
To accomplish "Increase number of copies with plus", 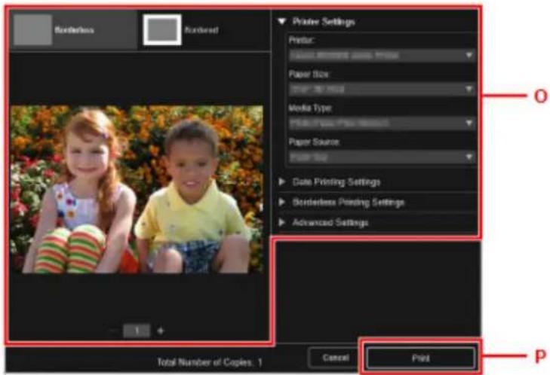I will coord(161,331).
